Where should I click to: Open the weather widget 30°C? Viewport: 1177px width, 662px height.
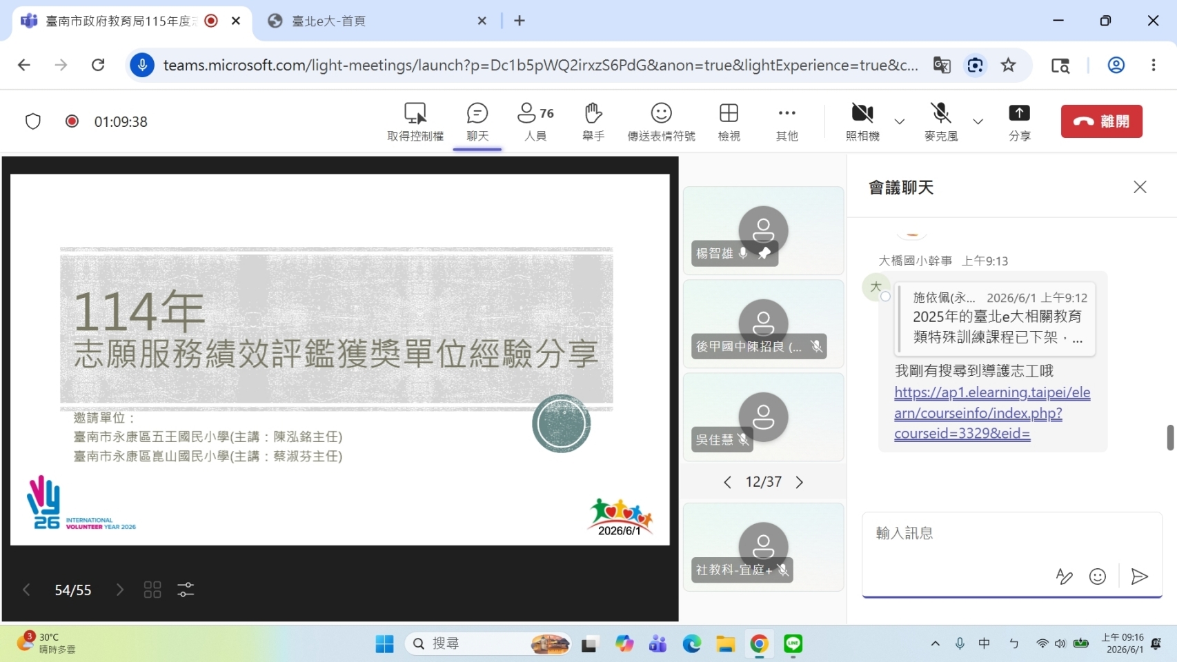click(x=46, y=643)
